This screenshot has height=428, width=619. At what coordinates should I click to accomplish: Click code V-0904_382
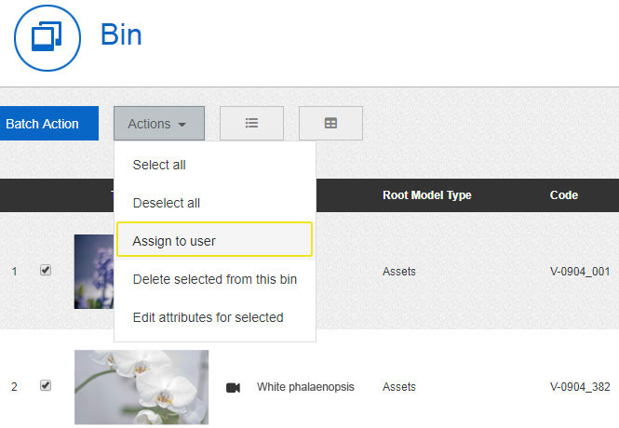pos(579,387)
